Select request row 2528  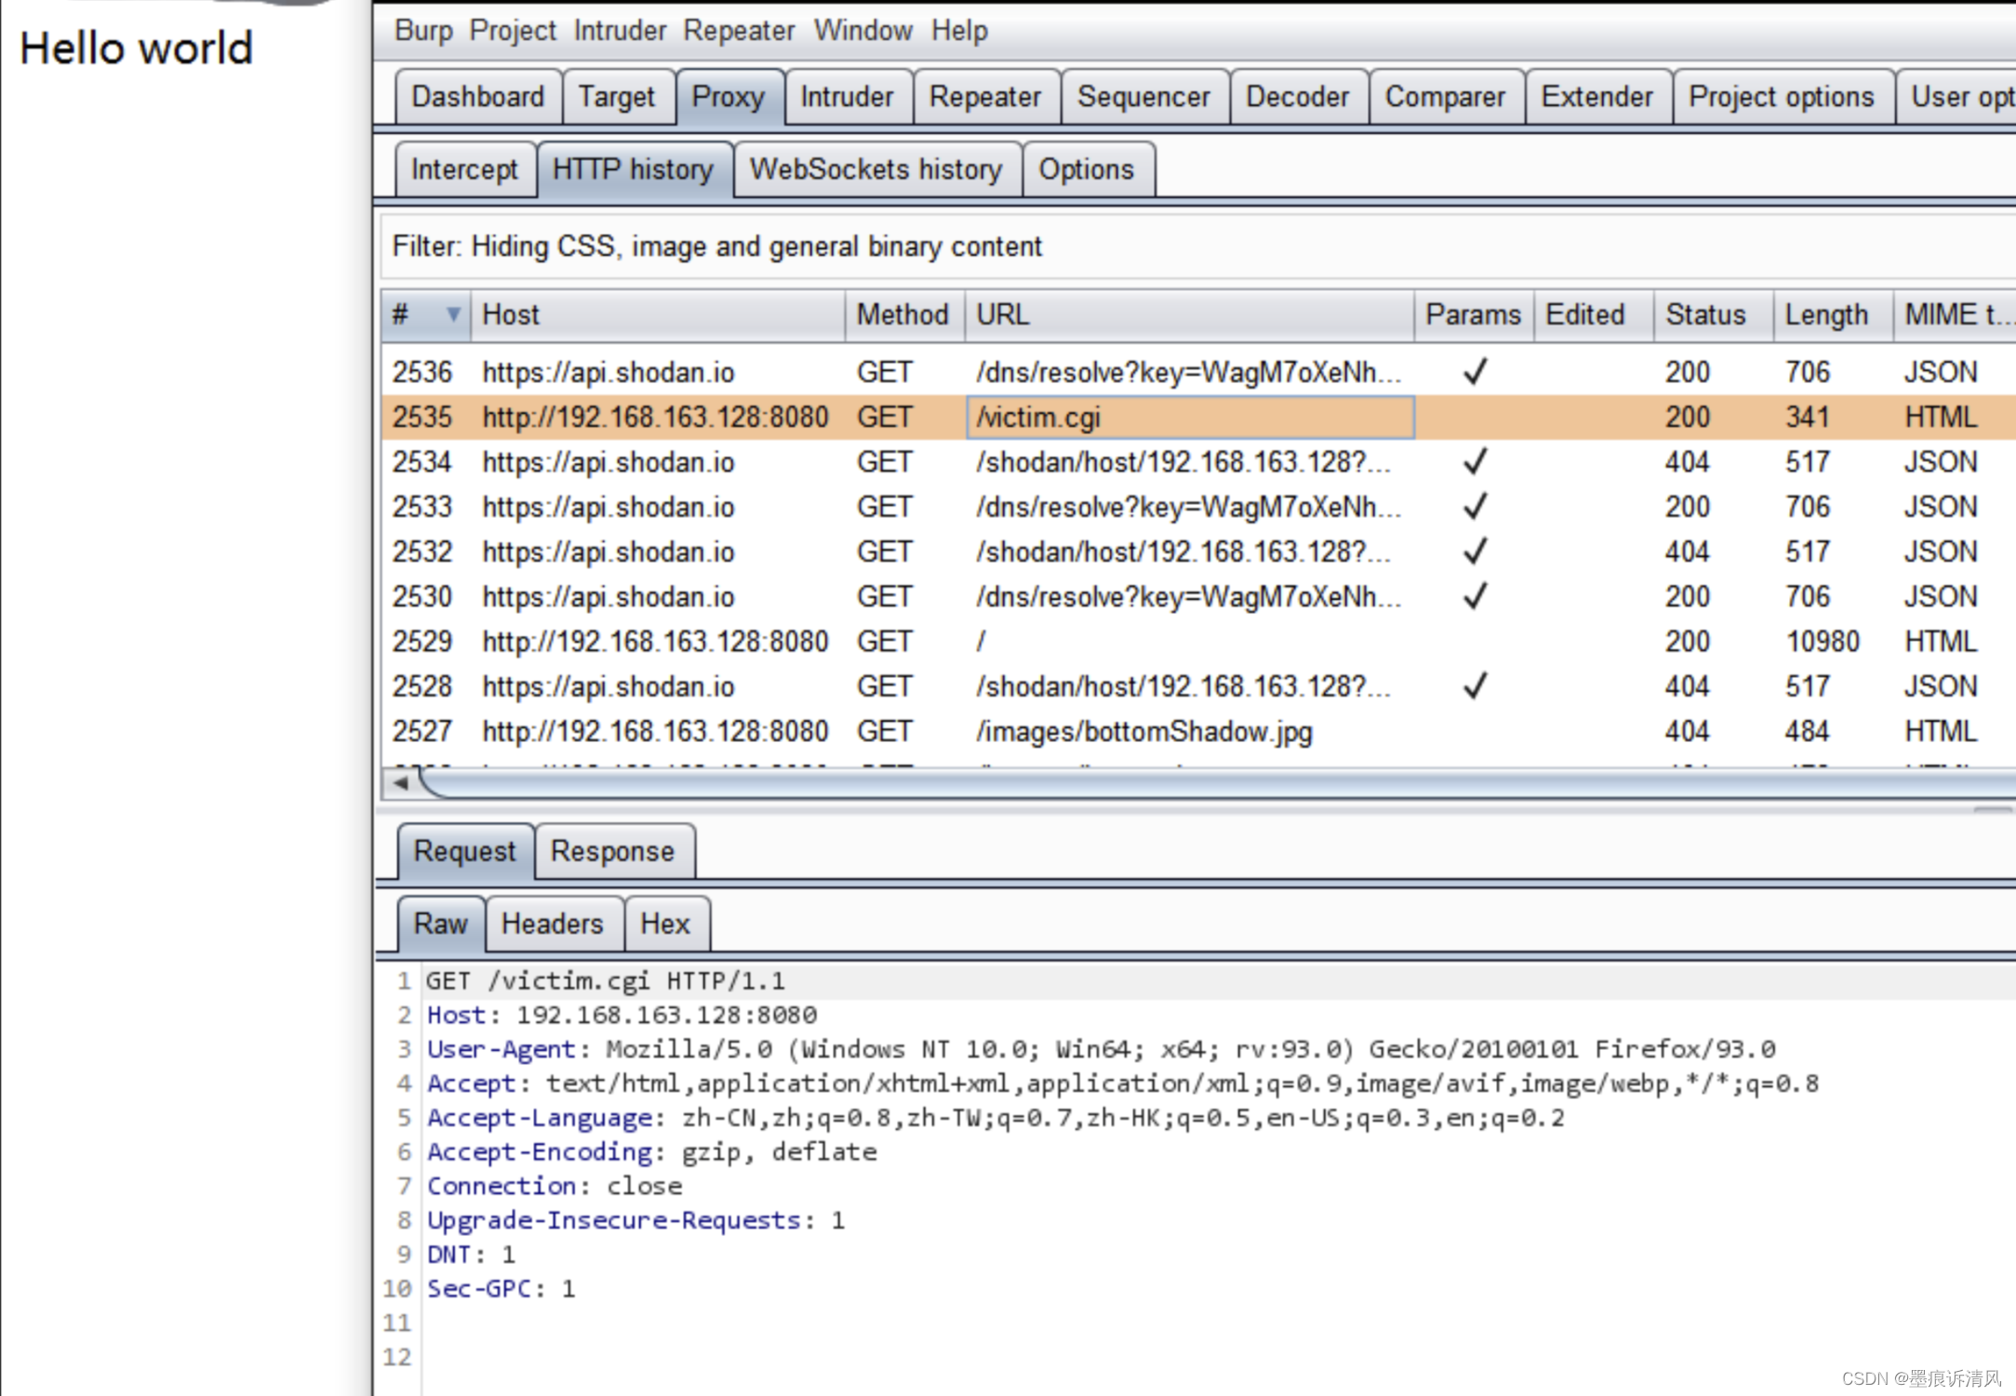click(1198, 686)
